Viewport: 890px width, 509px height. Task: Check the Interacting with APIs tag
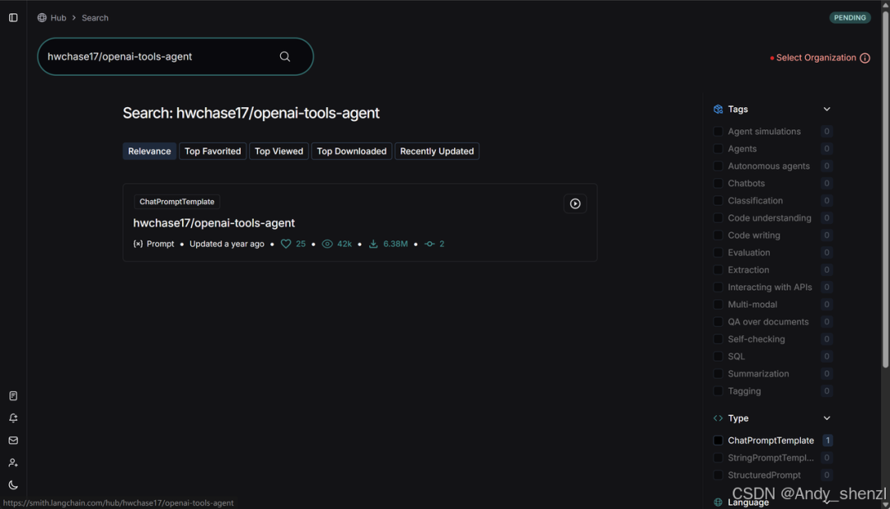pyautogui.click(x=718, y=287)
